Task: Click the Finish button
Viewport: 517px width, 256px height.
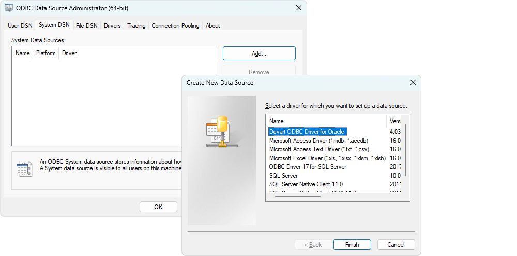Action: coord(352,245)
